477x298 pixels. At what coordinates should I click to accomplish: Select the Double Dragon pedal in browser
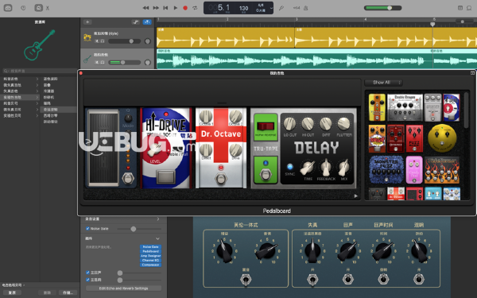point(405,107)
